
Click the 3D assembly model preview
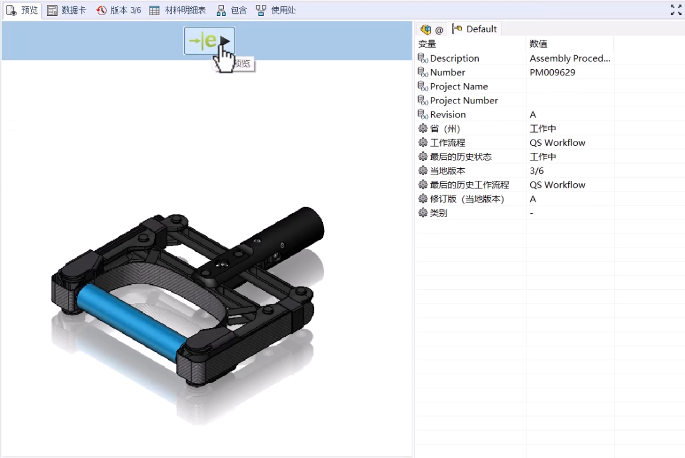coord(188,297)
